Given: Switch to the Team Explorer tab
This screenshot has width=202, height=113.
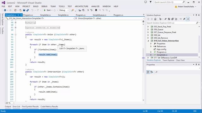Looking at the screenshot, I should tap(168, 60).
